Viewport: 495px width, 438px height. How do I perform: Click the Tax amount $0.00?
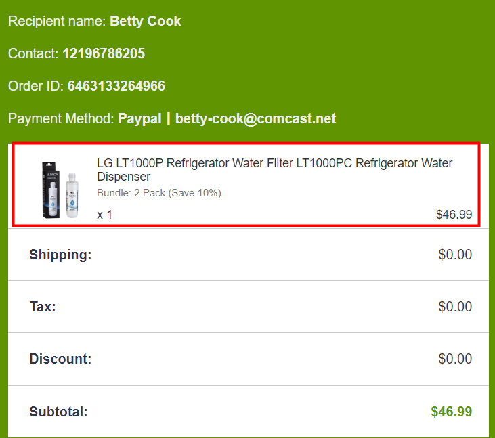coord(455,307)
